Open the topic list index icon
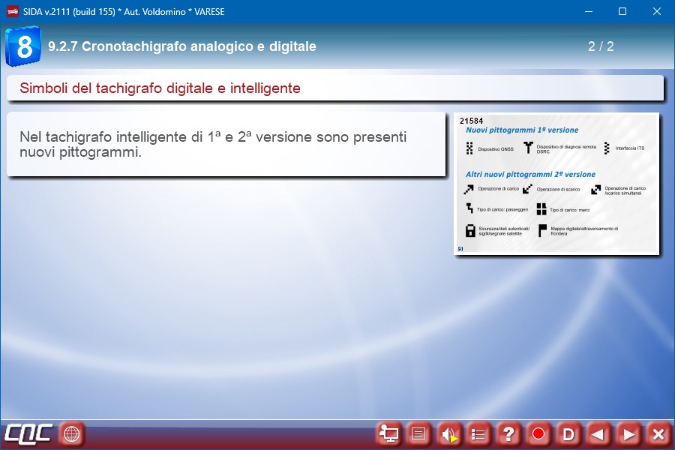 click(478, 433)
